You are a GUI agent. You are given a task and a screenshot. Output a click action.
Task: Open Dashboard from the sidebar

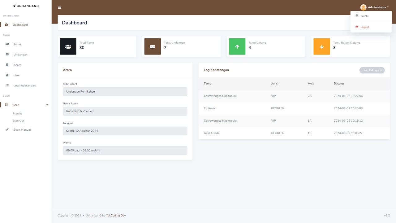point(20,25)
